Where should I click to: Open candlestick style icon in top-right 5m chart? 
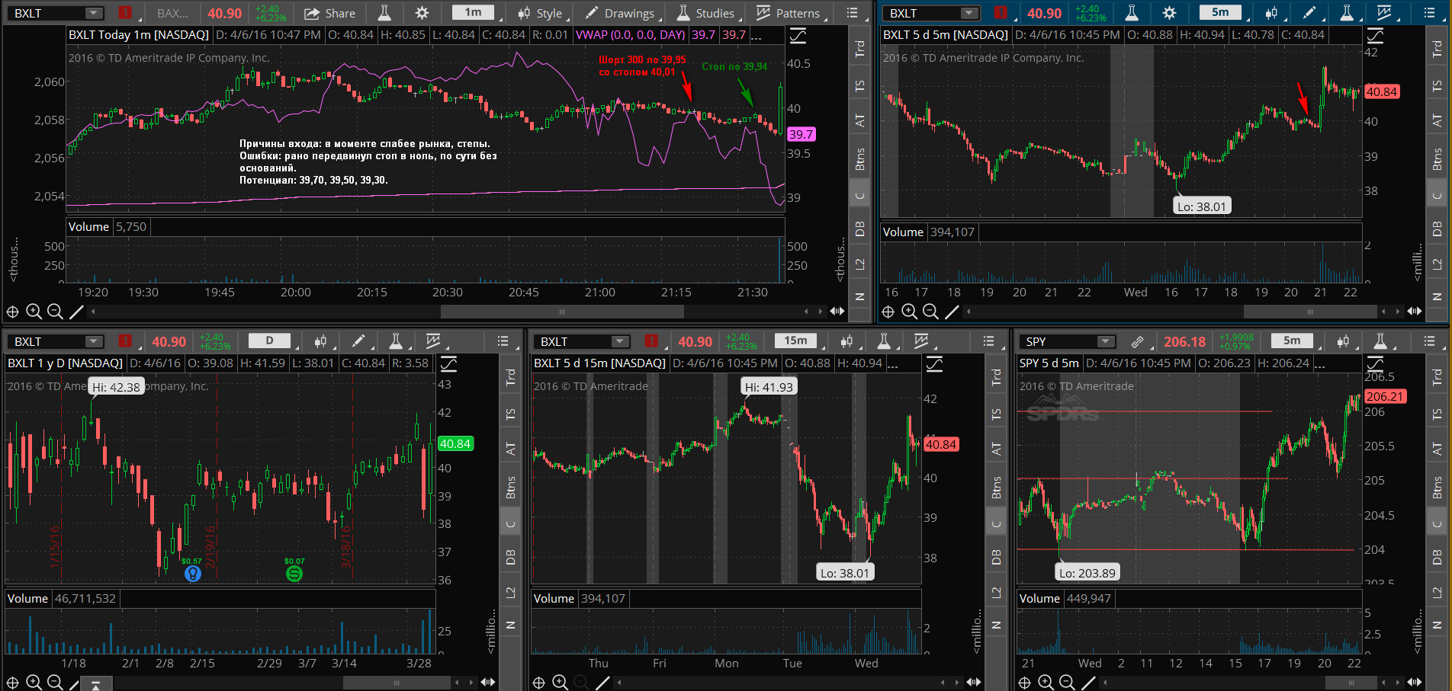pos(1271,13)
